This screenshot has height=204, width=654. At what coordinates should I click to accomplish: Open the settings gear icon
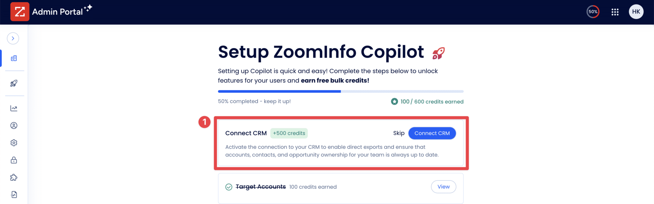14,143
